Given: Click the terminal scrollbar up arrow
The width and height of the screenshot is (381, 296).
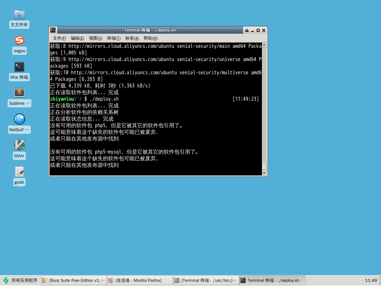Looking at the screenshot, I should coord(264,45).
